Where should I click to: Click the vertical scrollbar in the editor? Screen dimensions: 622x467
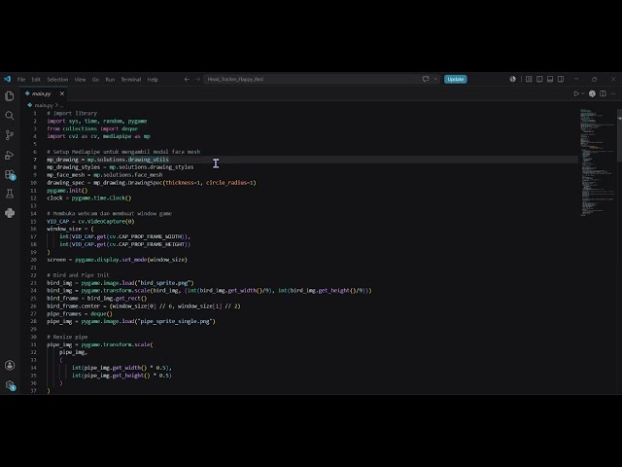pyautogui.click(x=619, y=135)
